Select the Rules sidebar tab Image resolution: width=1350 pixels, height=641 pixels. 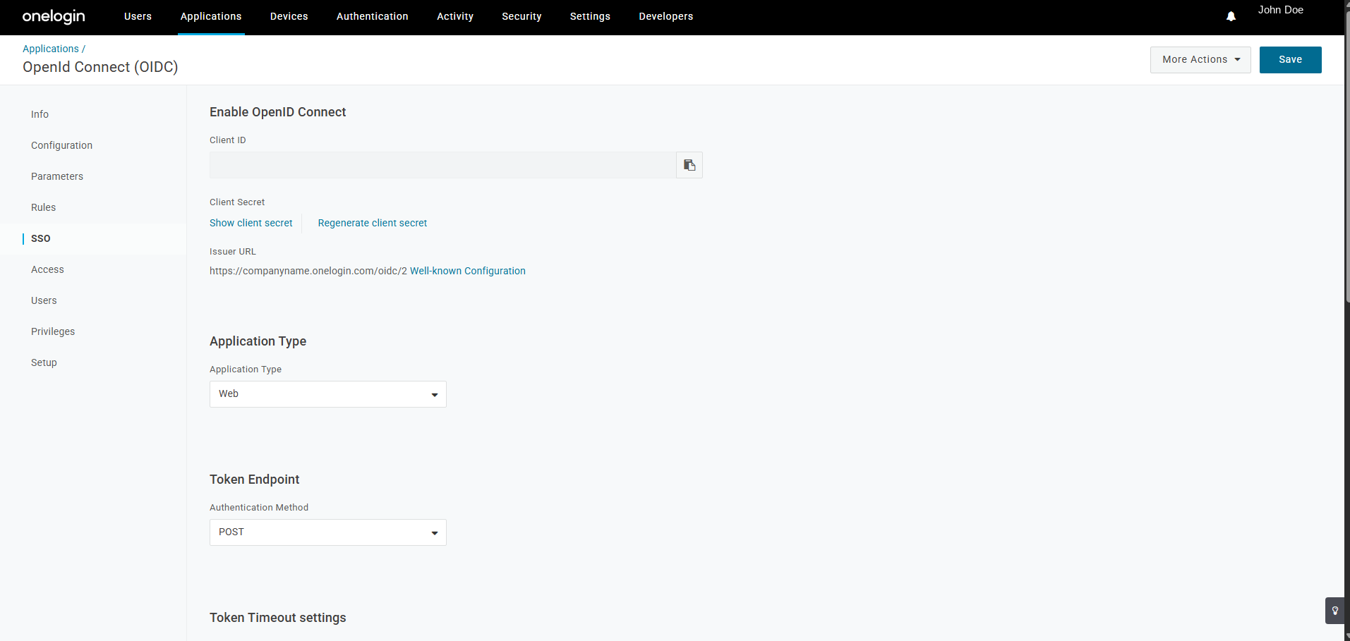point(43,207)
